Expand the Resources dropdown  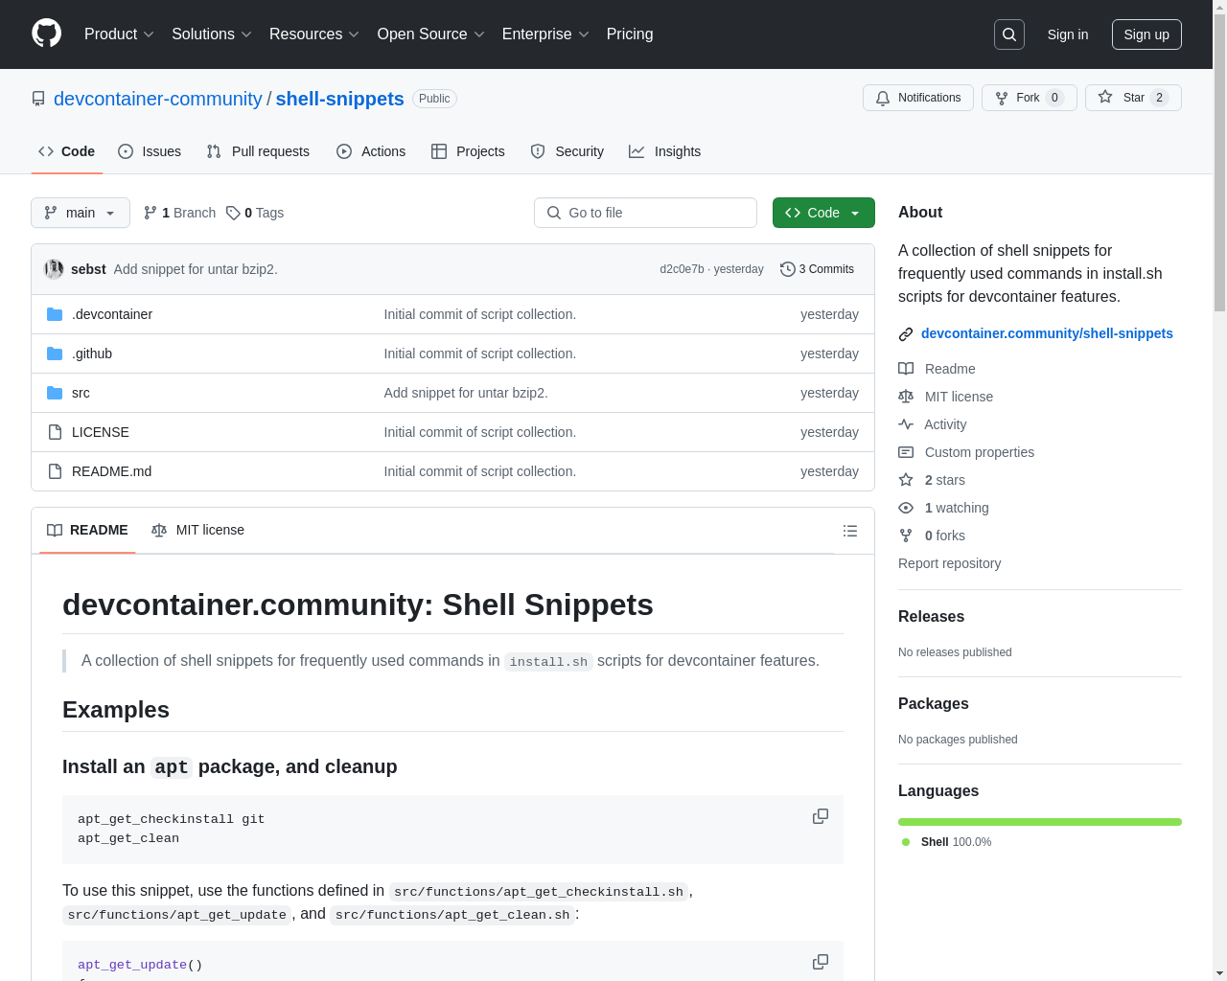pyautogui.click(x=314, y=34)
